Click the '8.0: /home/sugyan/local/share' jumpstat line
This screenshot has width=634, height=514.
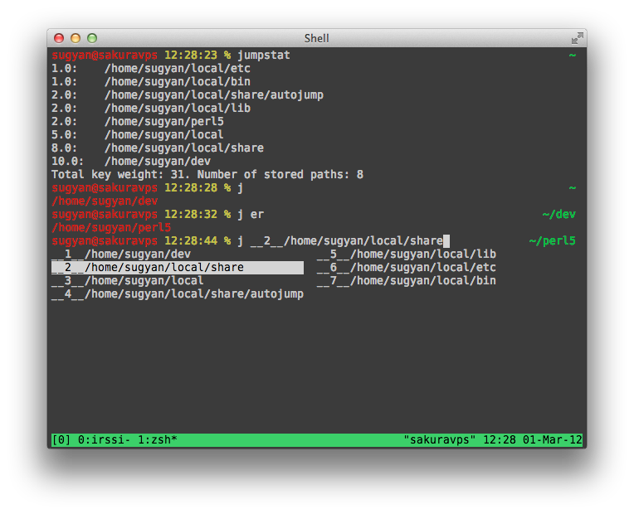point(158,148)
